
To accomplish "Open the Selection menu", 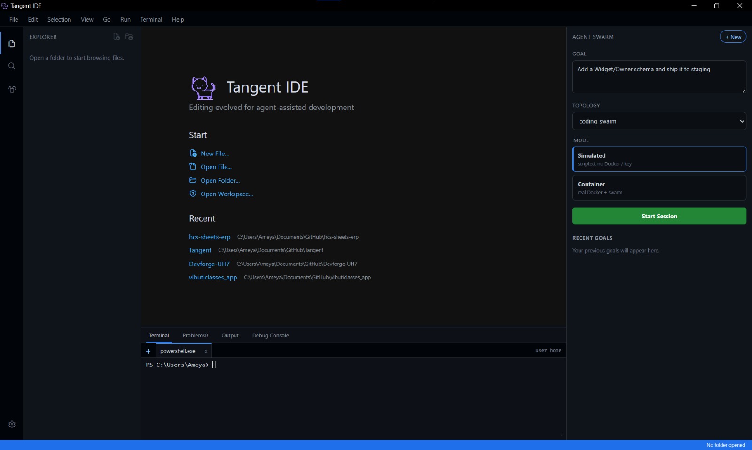I will click(59, 19).
